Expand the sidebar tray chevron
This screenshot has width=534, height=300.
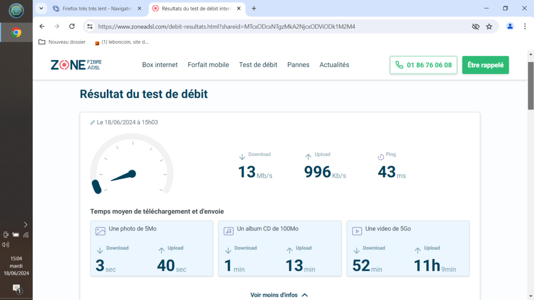coord(26,225)
